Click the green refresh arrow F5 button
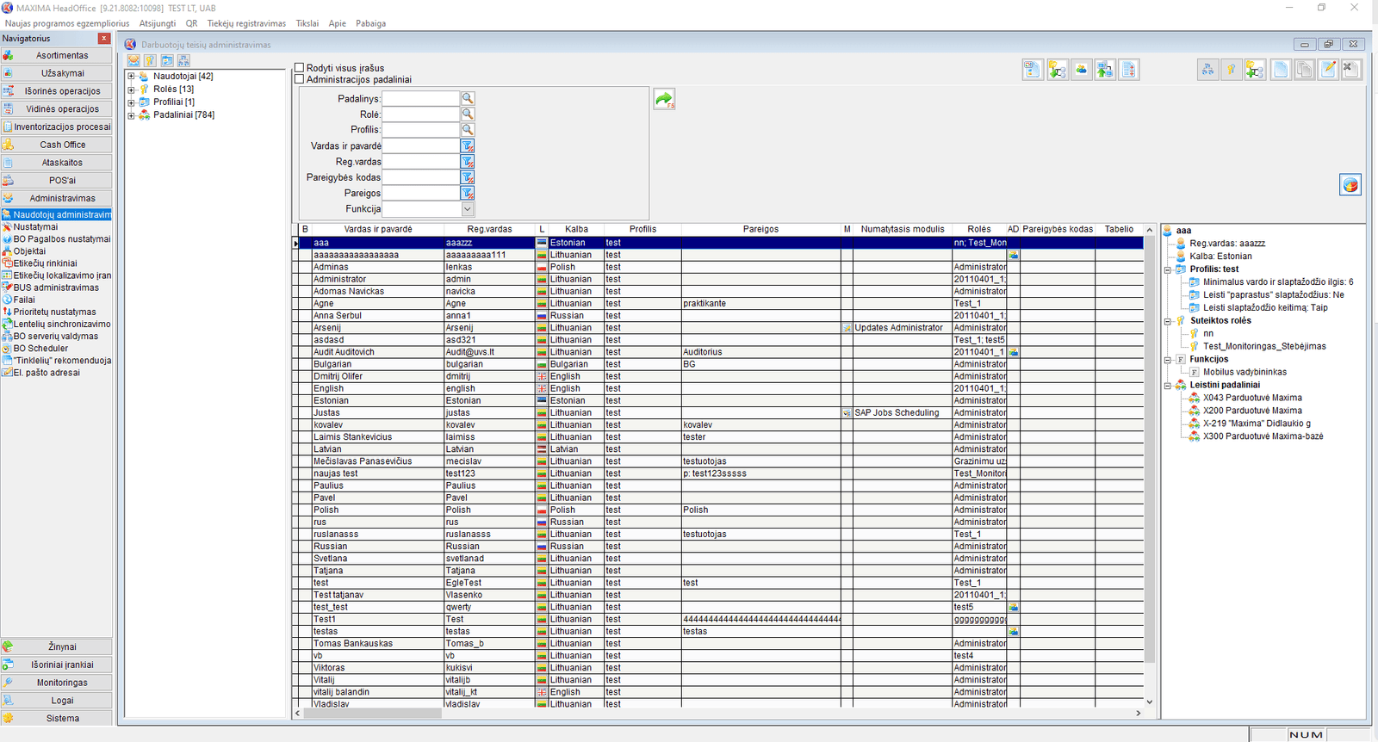Viewport: 1378px width, 742px height. coord(663,100)
